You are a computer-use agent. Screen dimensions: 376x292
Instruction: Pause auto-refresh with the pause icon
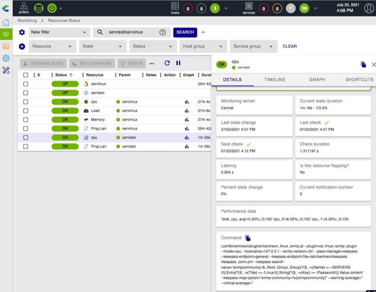coord(178,63)
